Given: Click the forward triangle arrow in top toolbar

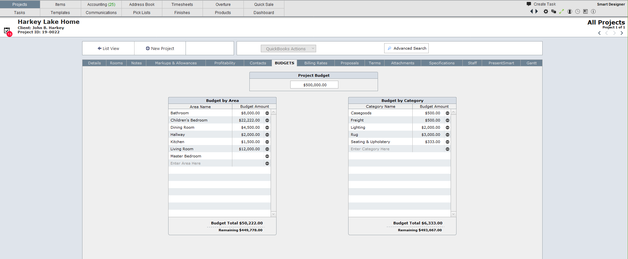Looking at the screenshot, I should coord(537,11).
